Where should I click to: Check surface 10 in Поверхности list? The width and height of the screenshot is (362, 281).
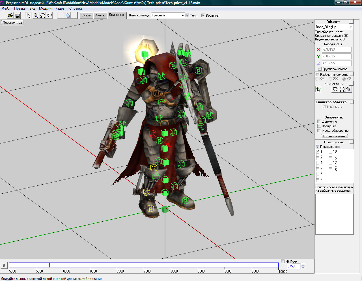[330, 152]
